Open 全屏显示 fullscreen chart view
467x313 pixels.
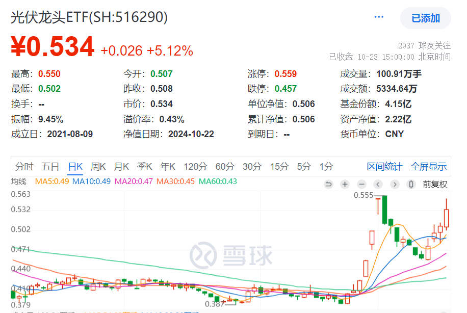point(429,167)
